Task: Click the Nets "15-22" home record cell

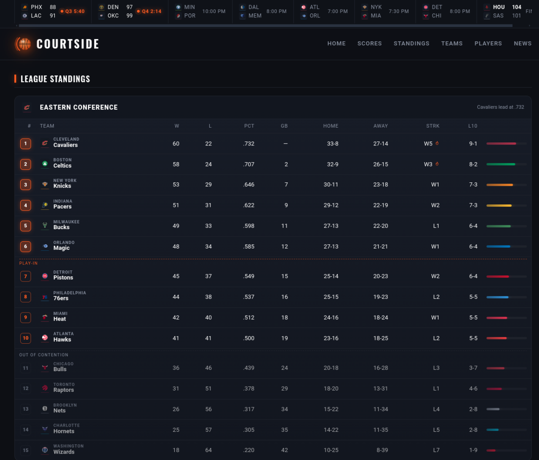Action: click(331, 409)
